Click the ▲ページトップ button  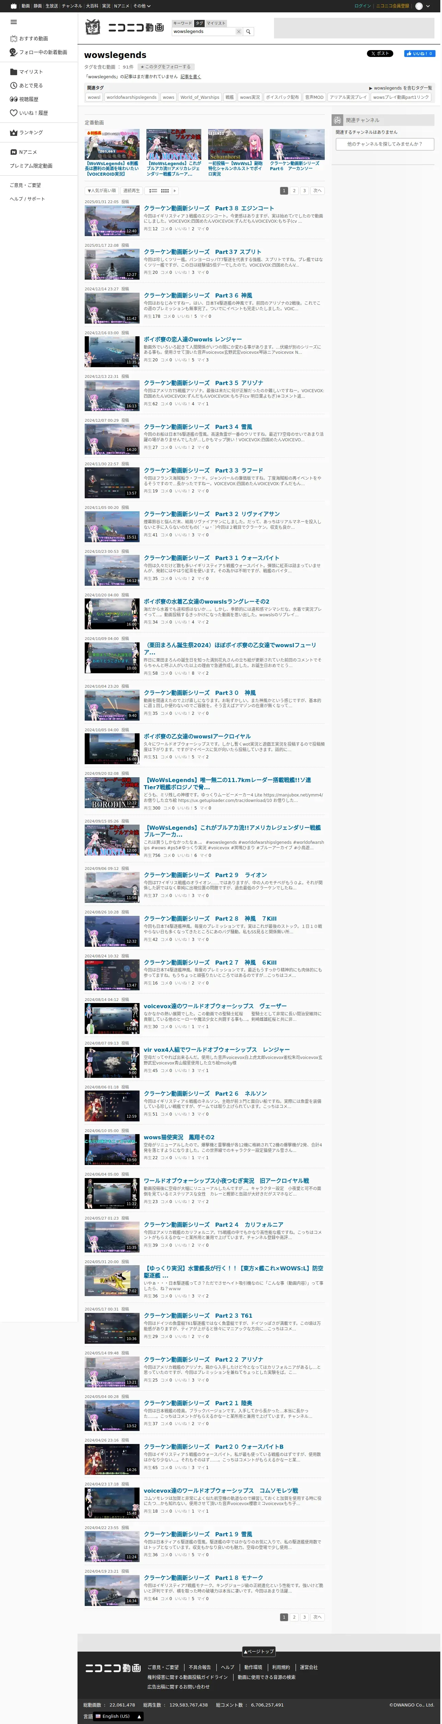pyautogui.click(x=258, y=1651)
